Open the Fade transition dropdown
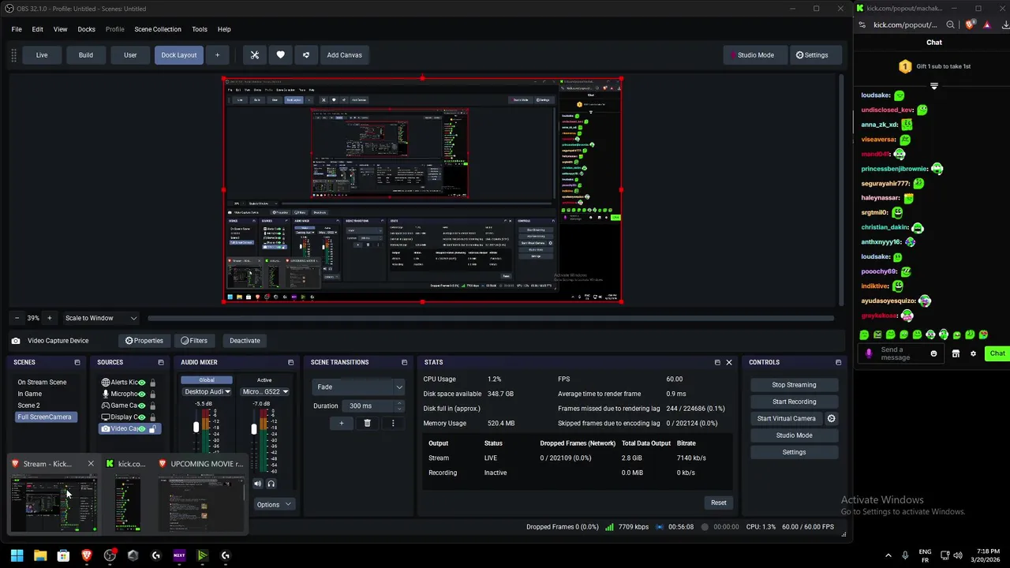The height and width of the screenshot is (568, 1010). pos(358,387)
